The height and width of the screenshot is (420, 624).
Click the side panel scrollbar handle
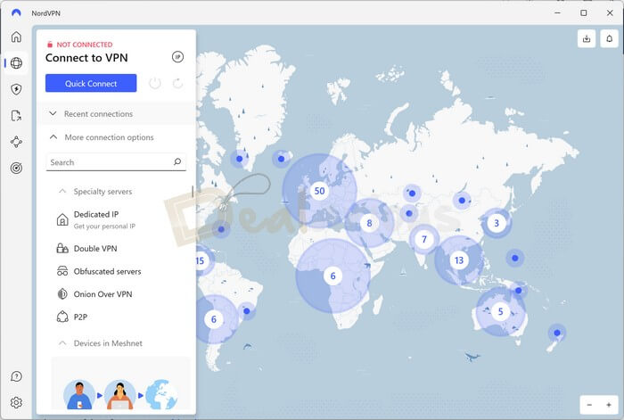click(x=193, y=192)
